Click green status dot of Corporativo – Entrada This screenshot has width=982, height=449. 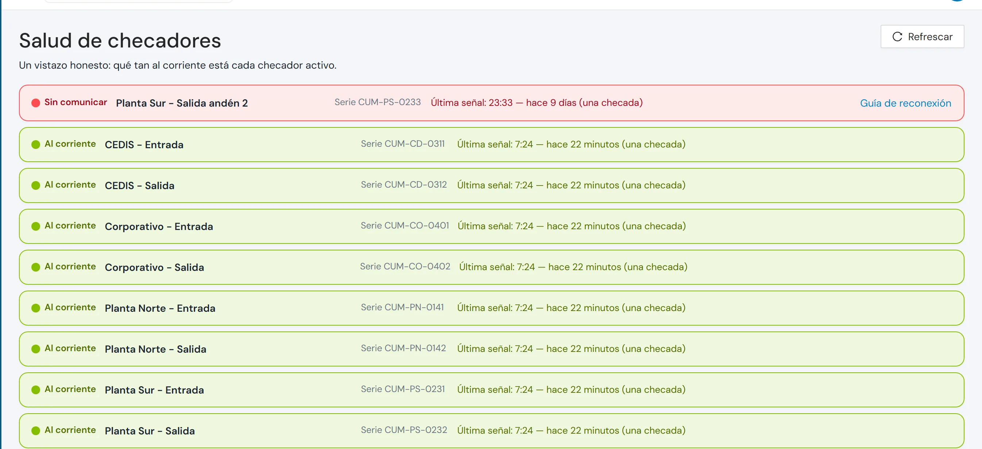[x=36, y=226]
